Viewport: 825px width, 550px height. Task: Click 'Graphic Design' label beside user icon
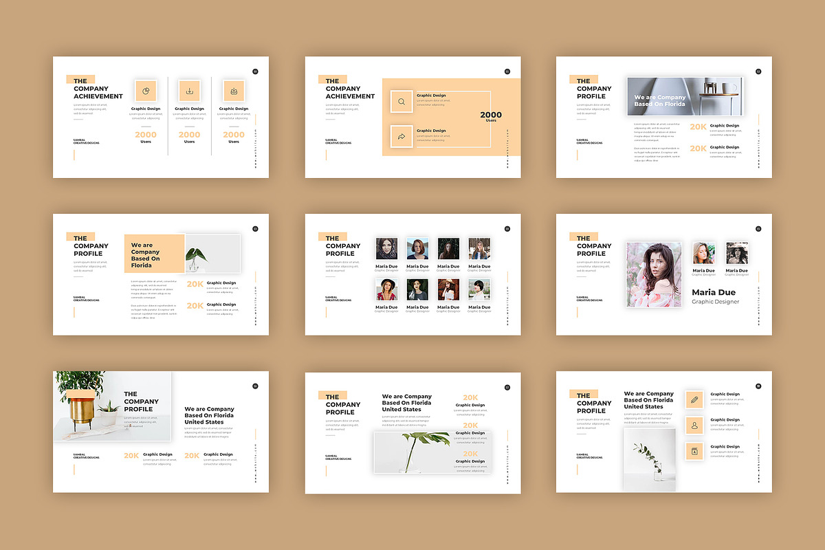725,420
